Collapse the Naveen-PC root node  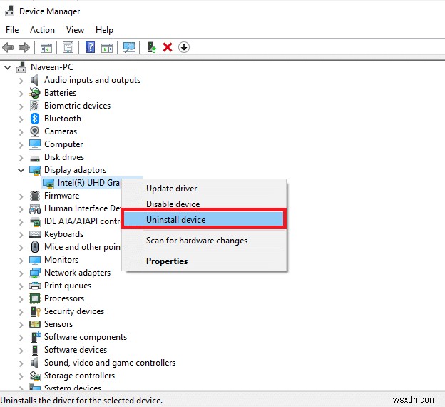pos(8,67)
